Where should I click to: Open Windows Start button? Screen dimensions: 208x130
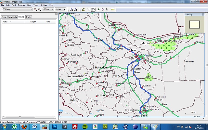pyautogui.click(x=4, y=127)
